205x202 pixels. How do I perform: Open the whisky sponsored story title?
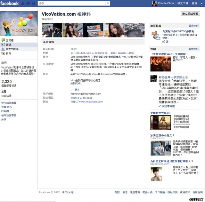click(173, 77)
